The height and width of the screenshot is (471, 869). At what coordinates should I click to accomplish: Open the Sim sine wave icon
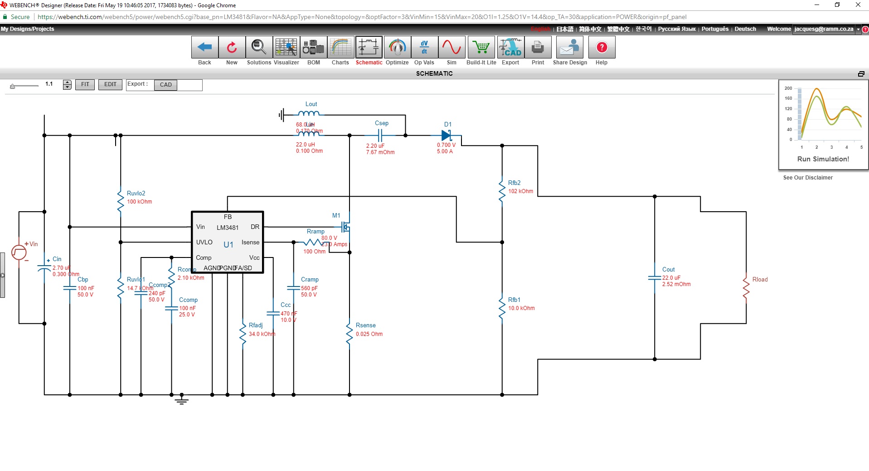point(451,47)
